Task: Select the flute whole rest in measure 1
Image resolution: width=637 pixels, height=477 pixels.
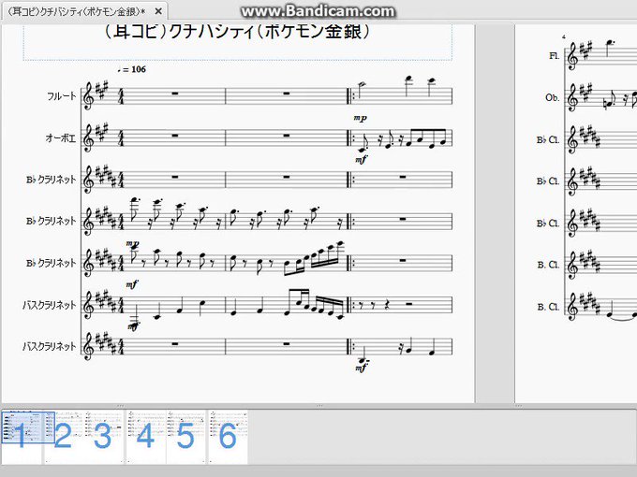Action: (175, 94)
